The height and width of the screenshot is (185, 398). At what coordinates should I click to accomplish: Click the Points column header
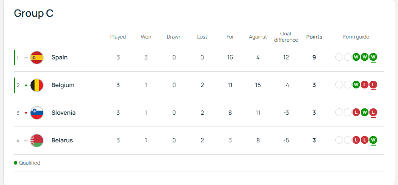point(314,37)
